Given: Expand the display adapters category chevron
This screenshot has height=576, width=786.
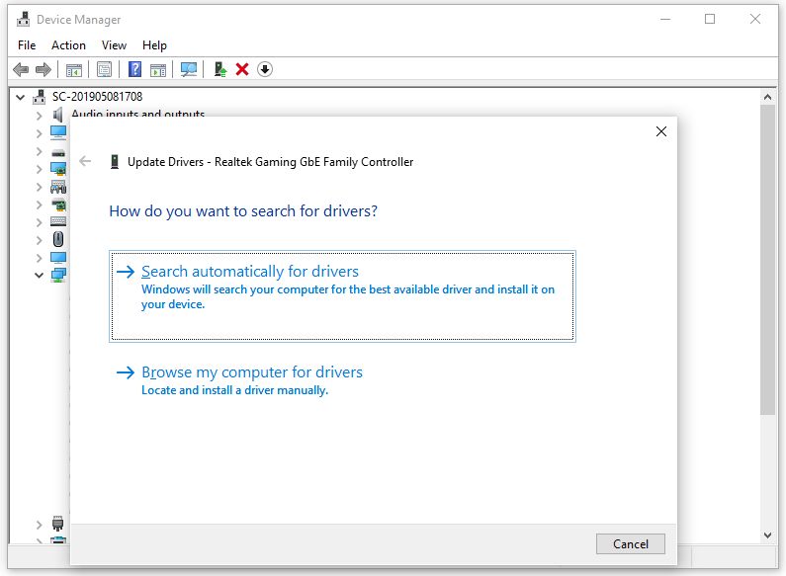Looking at the screenshot, I should coord(40,169).
